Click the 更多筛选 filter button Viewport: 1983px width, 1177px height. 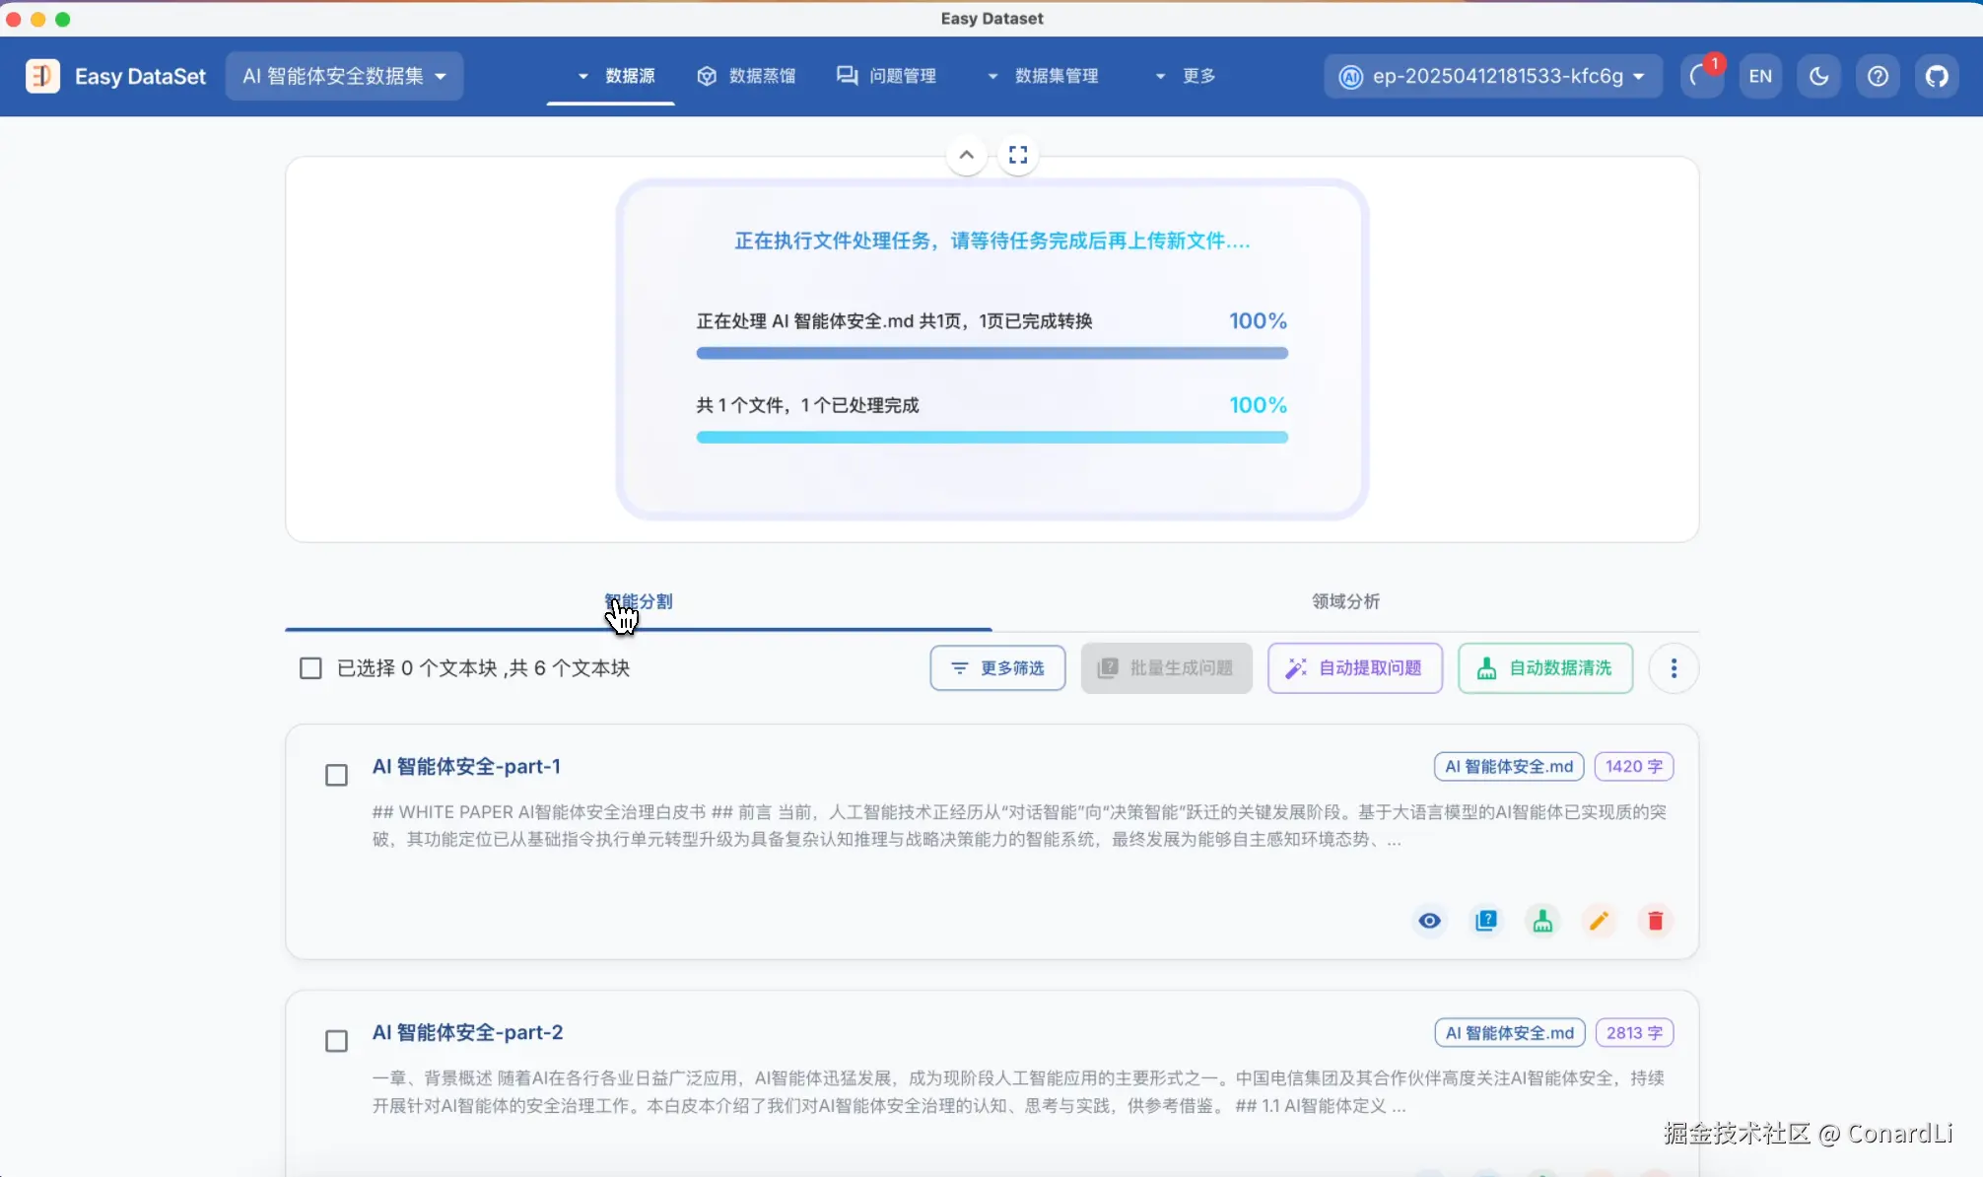997,668
